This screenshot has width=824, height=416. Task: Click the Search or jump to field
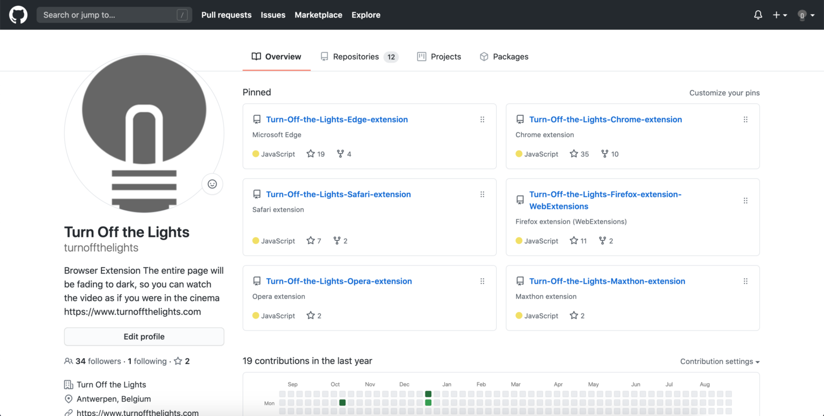[114, 15]
